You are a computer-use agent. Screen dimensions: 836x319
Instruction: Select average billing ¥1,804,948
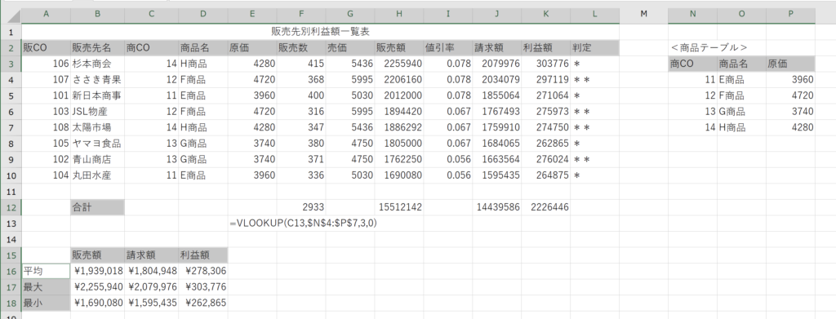click(x=151, y=271)
